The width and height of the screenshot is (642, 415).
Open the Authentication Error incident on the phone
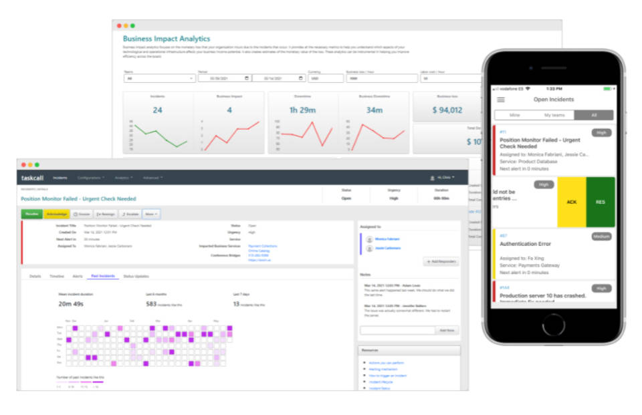point(554,254)
